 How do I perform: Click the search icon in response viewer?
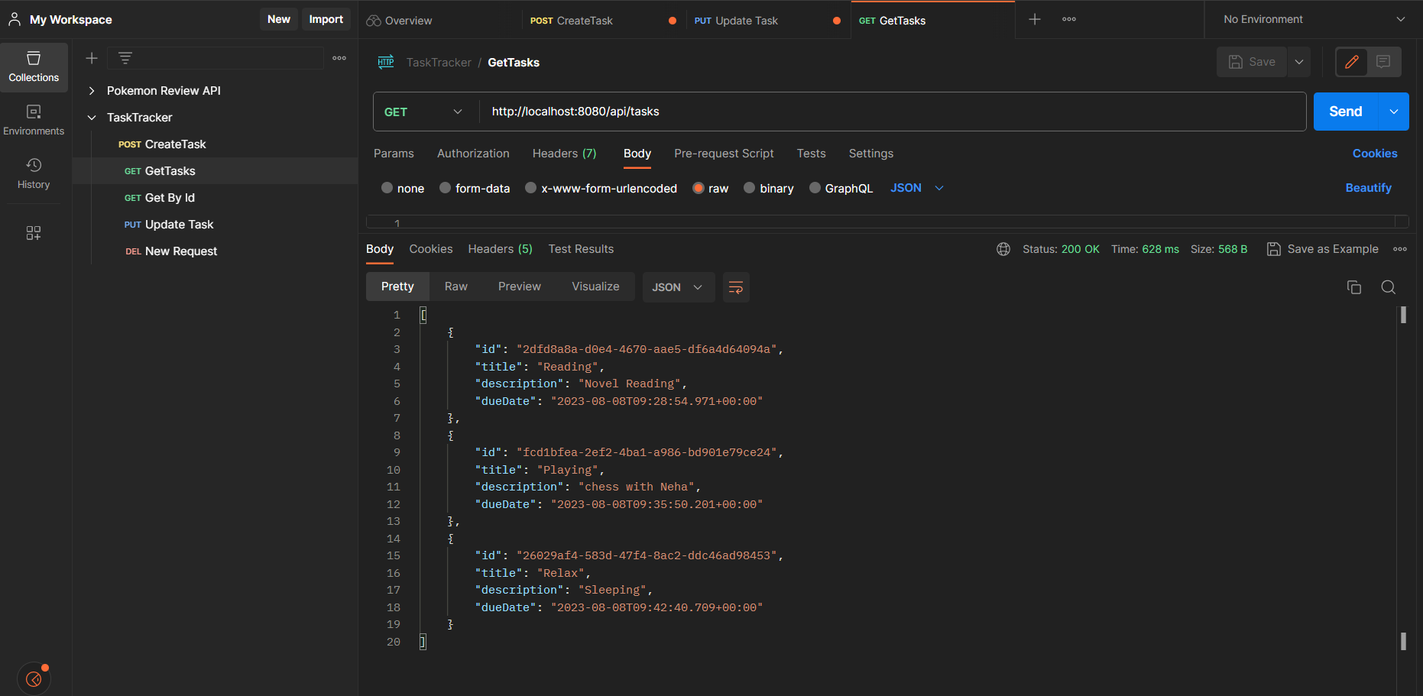(1388, 287)
